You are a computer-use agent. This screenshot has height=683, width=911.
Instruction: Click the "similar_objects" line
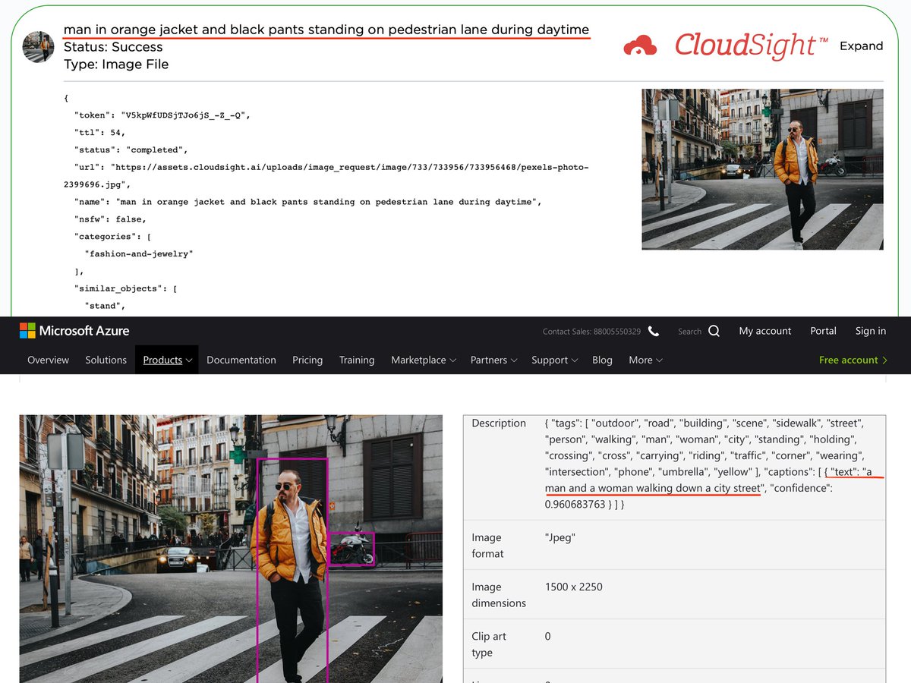(125, 288)
